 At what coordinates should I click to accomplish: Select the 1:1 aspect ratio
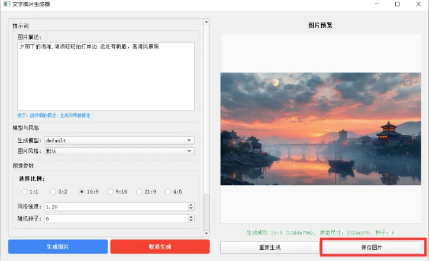(x=25, y=191)
